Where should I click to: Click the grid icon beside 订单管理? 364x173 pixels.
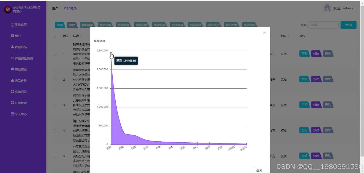12,103
